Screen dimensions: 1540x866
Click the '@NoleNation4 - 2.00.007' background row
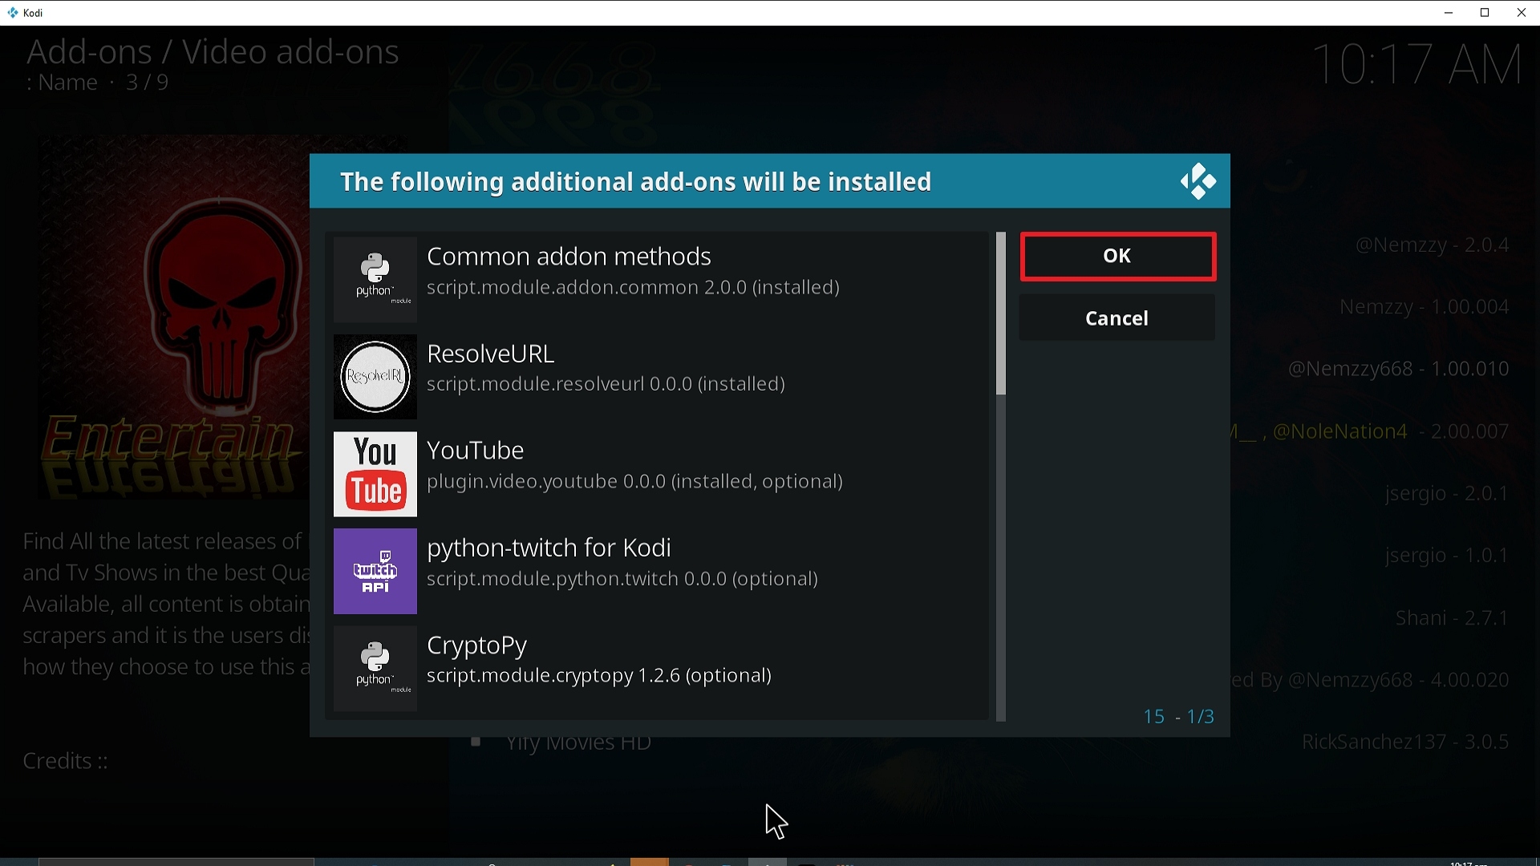[1392, 432]
